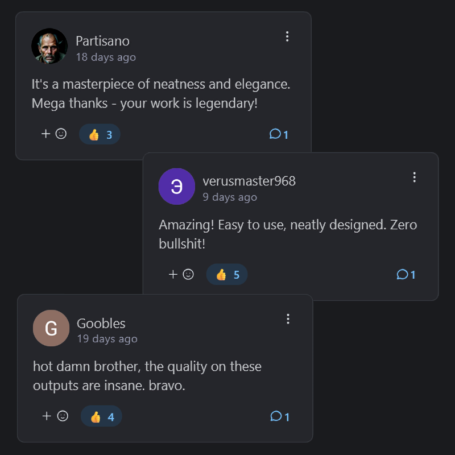Open the Partisano username profile link

tap(102, 42)
